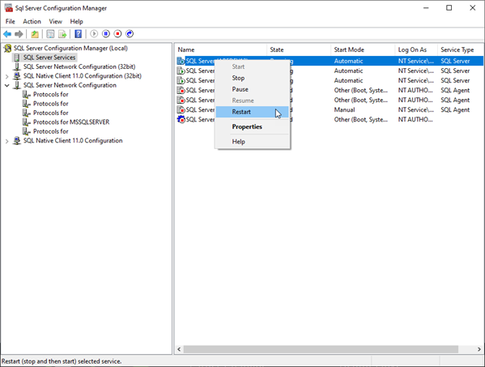The width and height of the screenshot is (485, 367).
Task: Sort by the Log On As column header
Action: pyautogui.click(x=416, y=49)
